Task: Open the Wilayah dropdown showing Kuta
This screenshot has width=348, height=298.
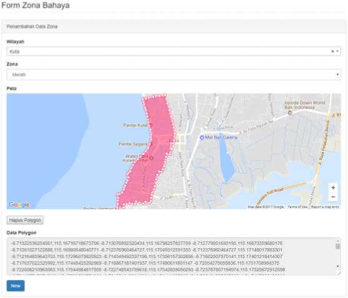Action: click(174, 51)
